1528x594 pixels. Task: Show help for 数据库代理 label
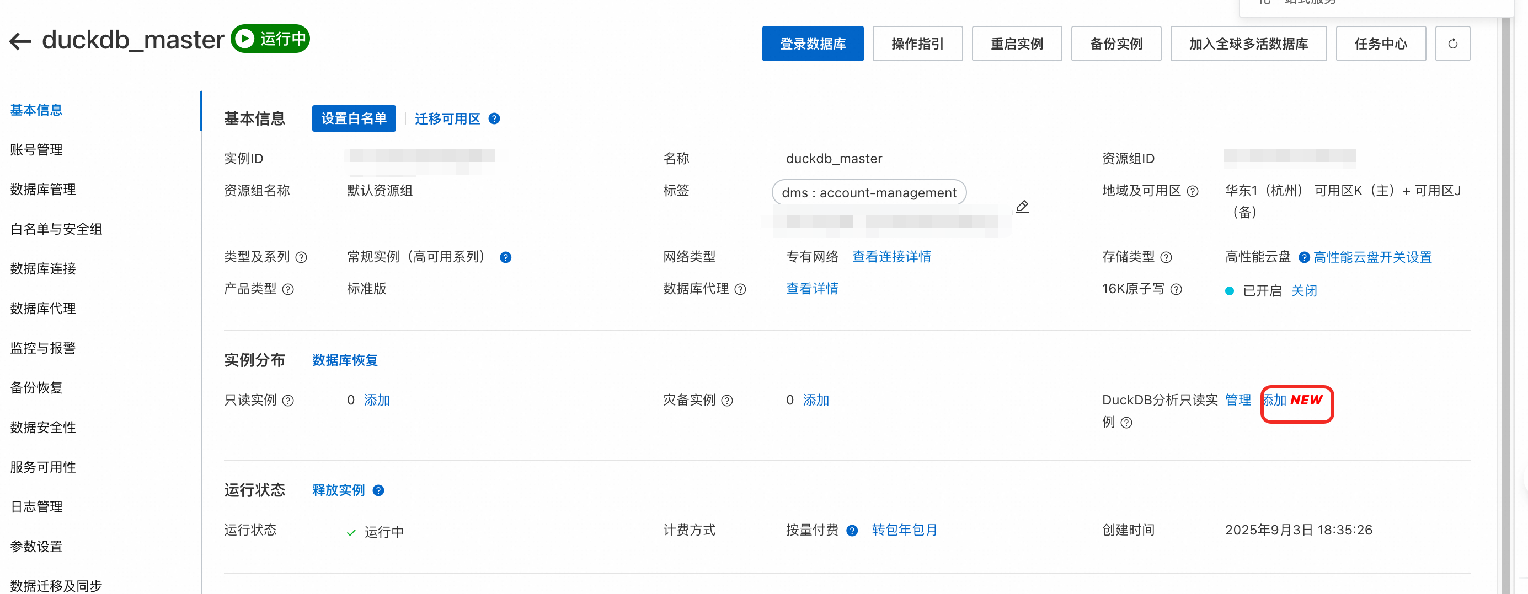coord(740,289)
